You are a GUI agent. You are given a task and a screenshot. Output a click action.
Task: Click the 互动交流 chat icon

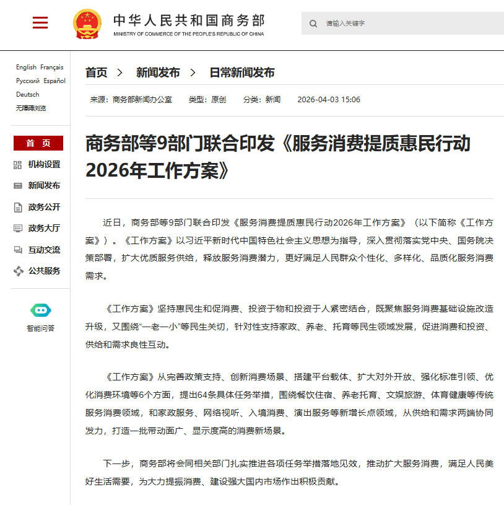18,250
